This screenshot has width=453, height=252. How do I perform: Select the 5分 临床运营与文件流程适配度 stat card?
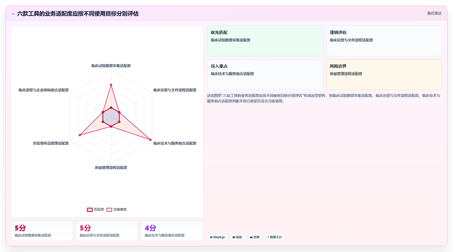pos(107,231)
